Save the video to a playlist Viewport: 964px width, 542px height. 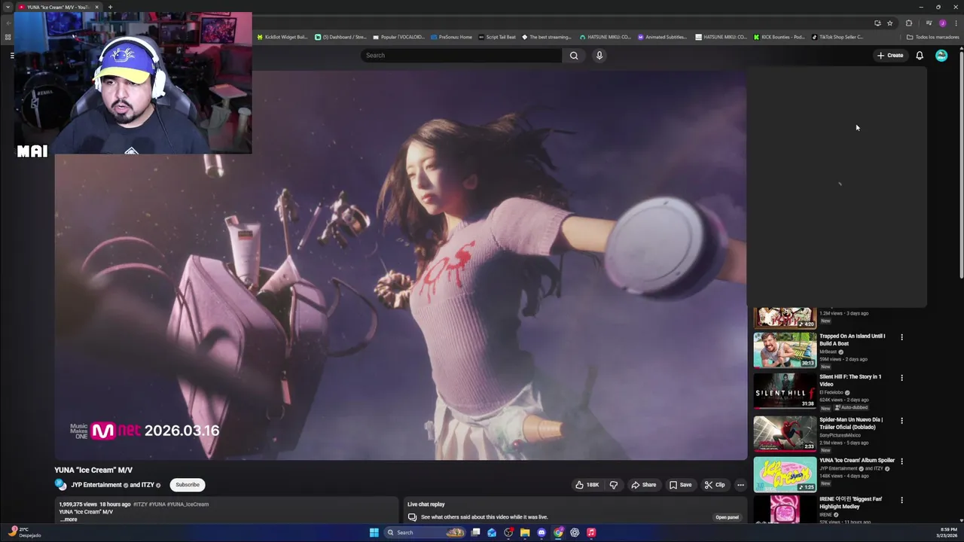[681, 485]
